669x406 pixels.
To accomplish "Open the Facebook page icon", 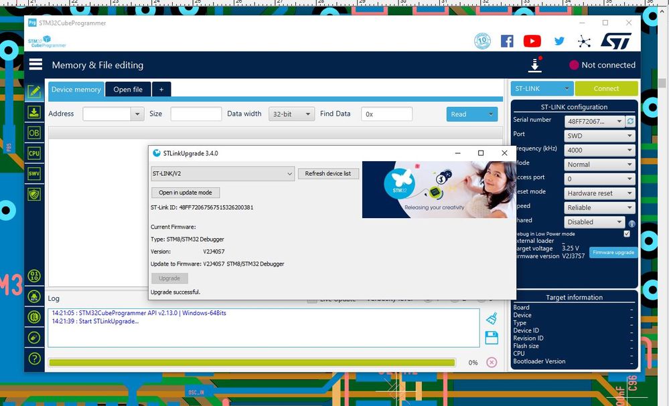I will coord(507,41).
